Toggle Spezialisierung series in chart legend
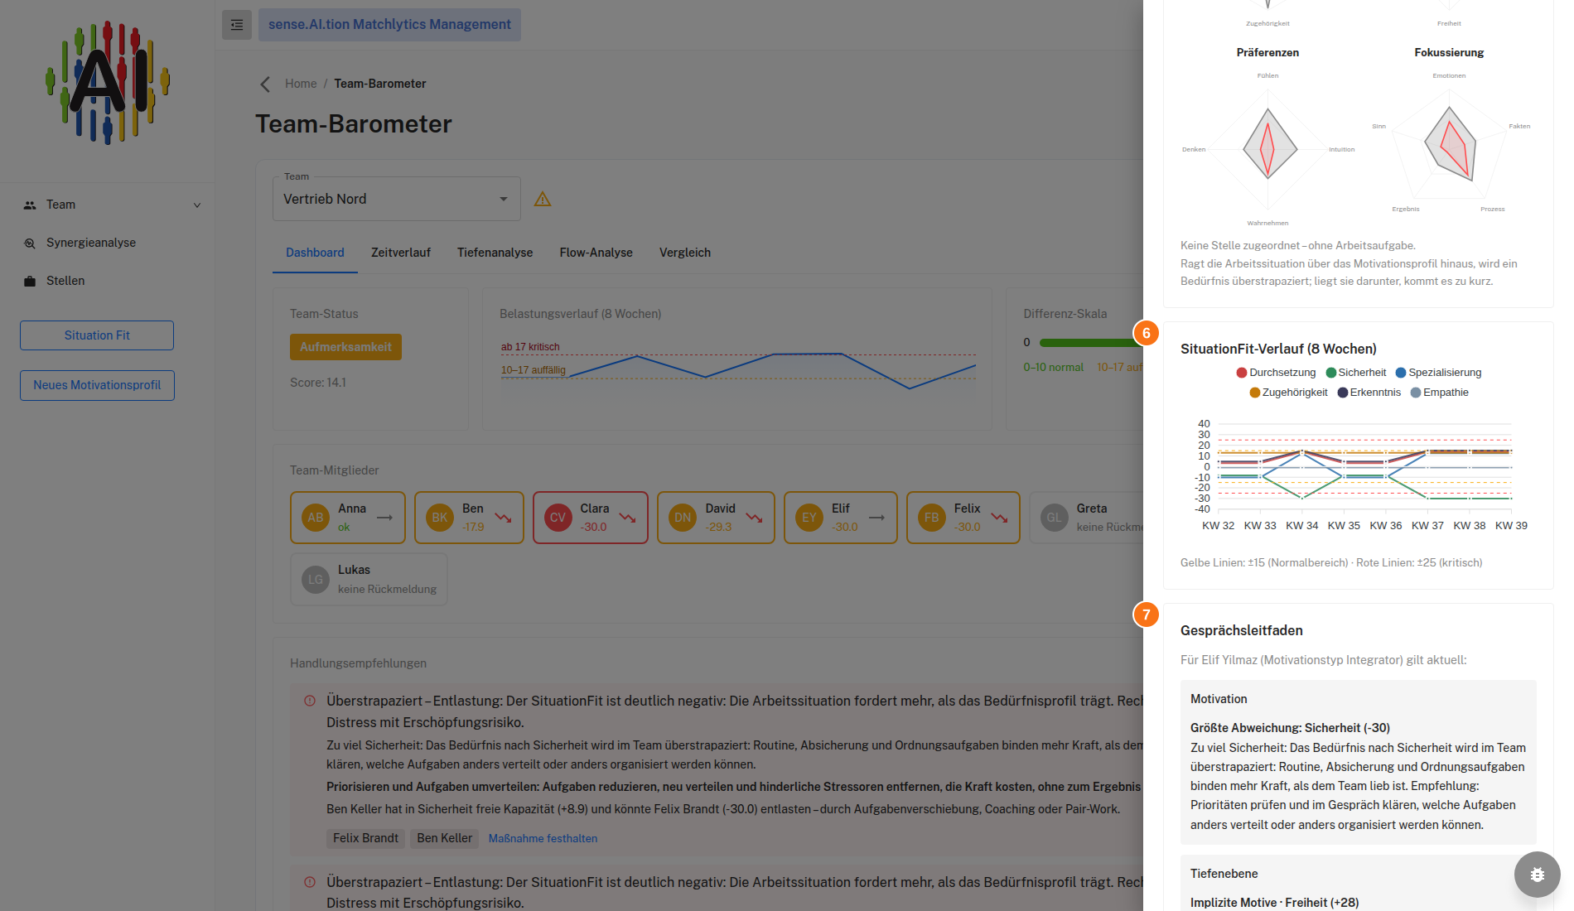 pyautogui.click(x=1438, y=373)
